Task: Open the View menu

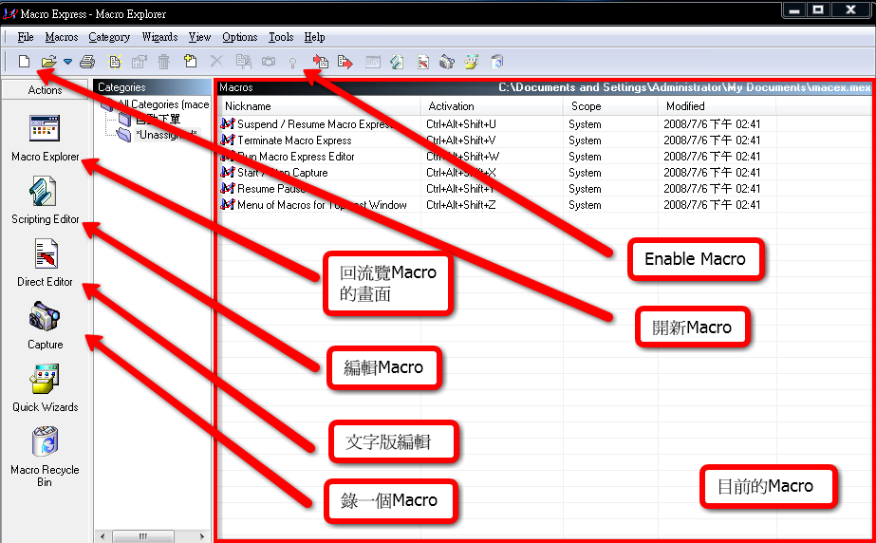Action: [x=199, y=37]
